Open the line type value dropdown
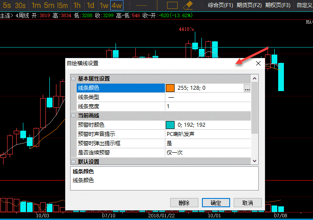 tap(208, 97)
